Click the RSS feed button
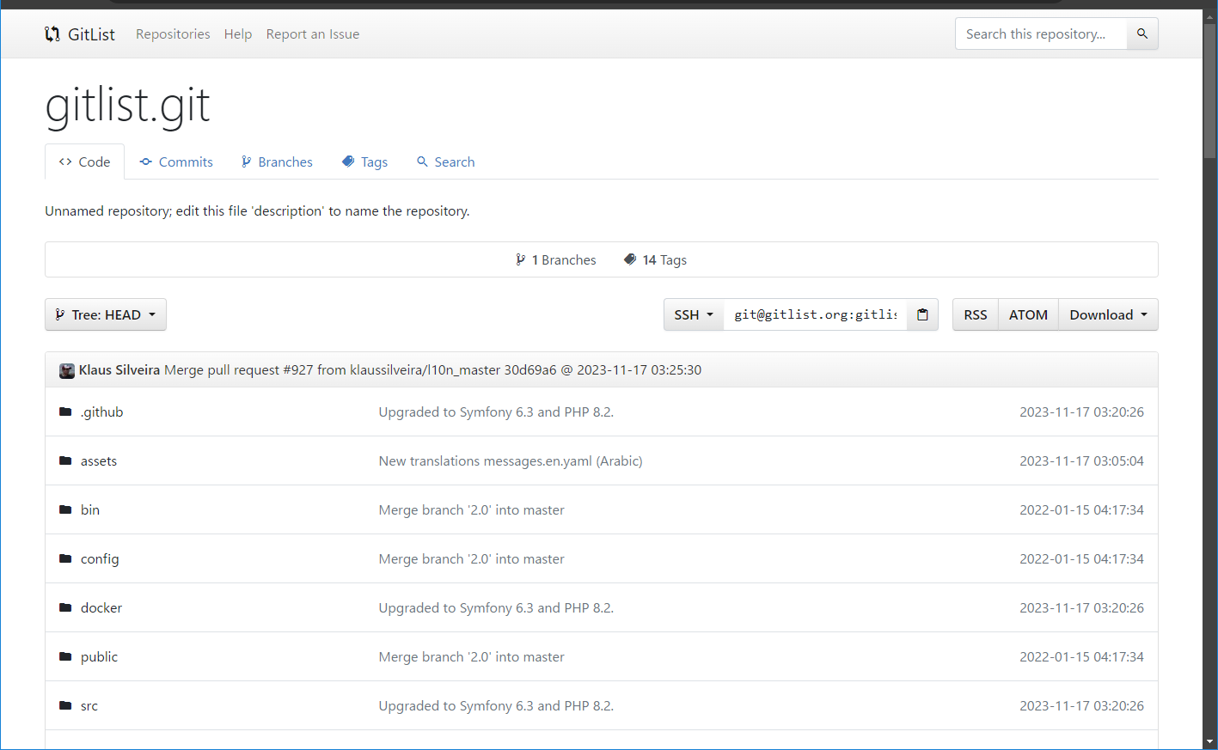The width and height of the screenshot is (1218, 750). 976,314
